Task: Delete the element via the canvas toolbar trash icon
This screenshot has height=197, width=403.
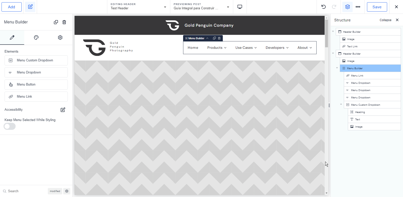Action: click(219, 38)
